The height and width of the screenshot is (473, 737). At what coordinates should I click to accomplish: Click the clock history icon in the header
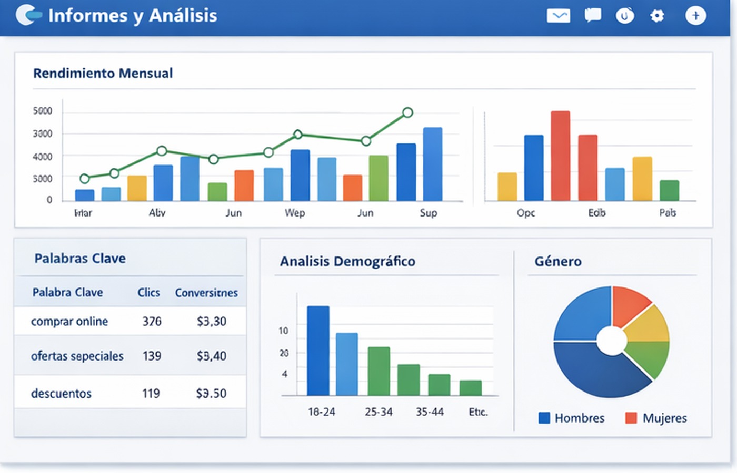[x=624, y=16]
